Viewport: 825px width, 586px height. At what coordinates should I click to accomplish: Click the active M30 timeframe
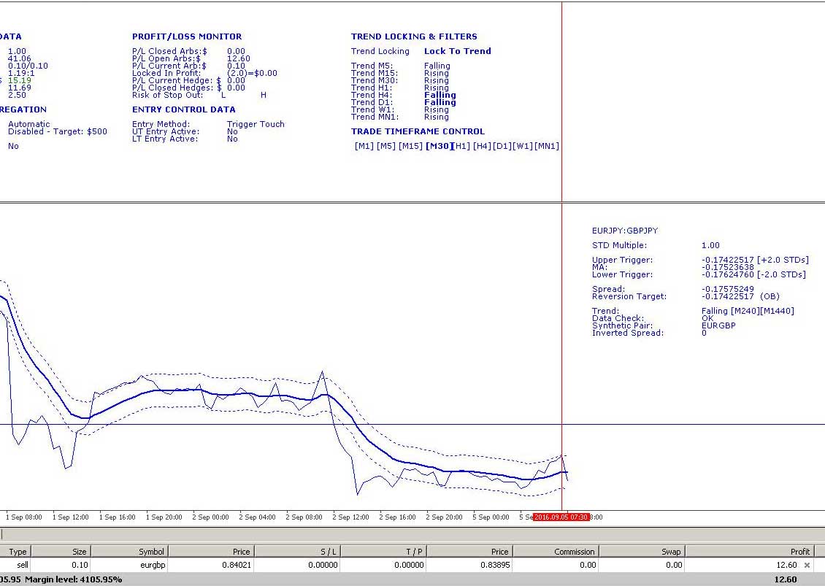tap(438, 146)
